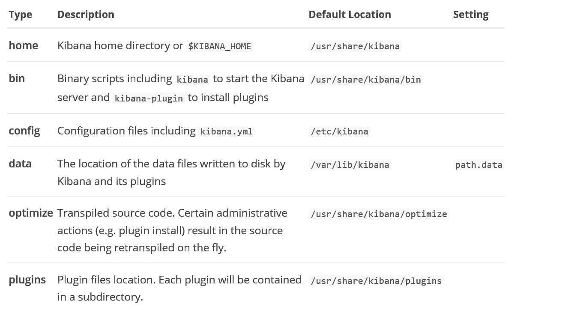Click the /etc/kibana path

pos(339,131)
